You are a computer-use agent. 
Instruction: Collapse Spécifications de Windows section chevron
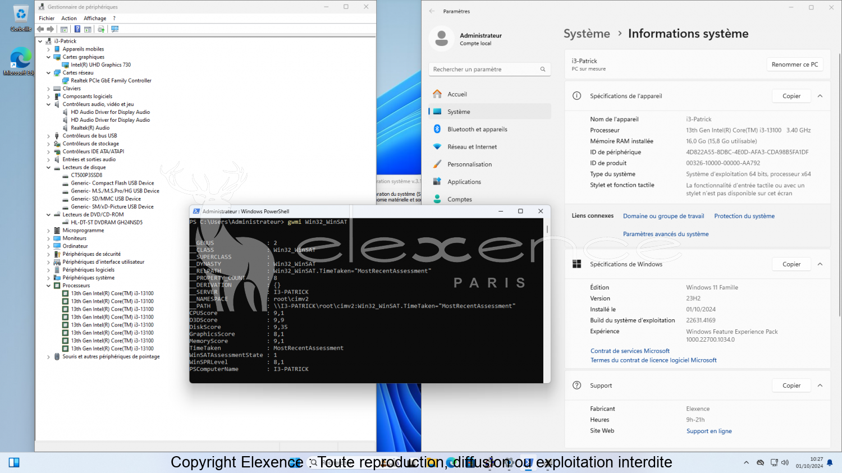[820, 264]
